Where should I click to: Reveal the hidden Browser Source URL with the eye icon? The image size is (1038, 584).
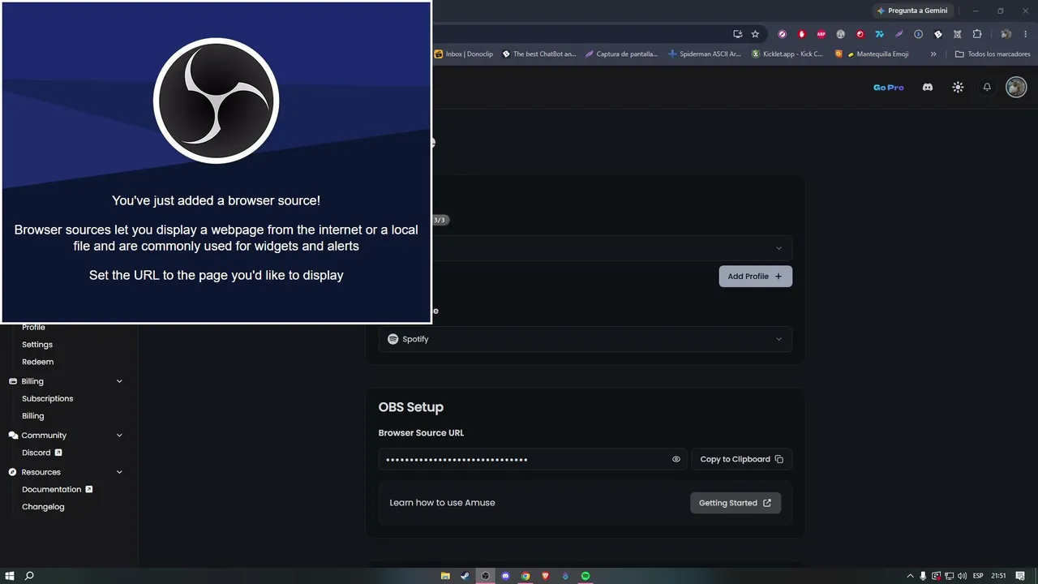click(x=676, y=459)
